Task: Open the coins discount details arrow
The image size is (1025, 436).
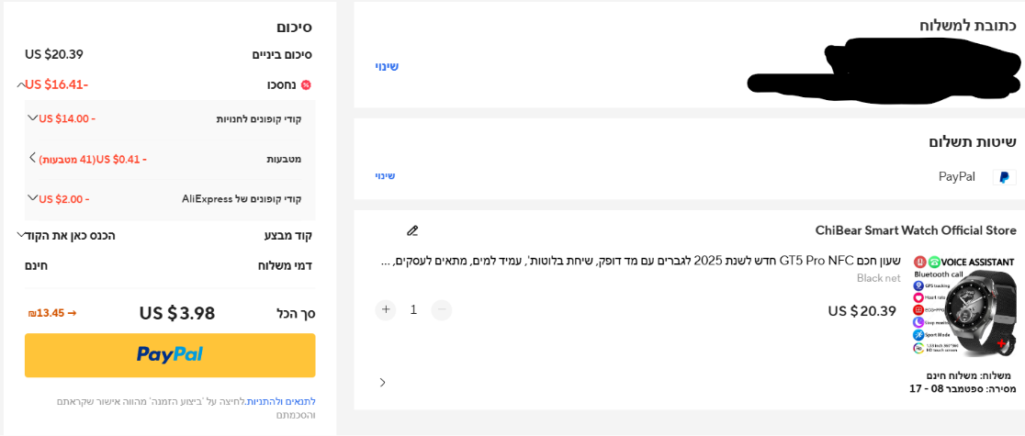Action: click(33, 158)
